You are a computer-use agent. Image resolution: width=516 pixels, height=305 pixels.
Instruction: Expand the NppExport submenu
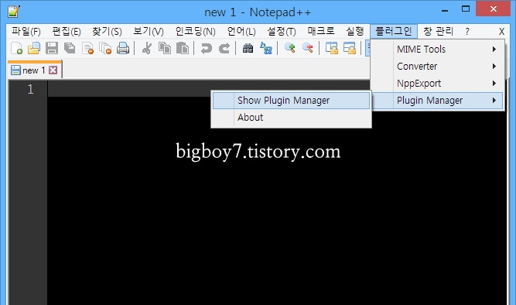[x=438, y=84]
